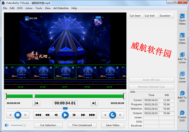The image size is (189, 132).
Task: Click the blue circular cut-navigation button
Action: [x=113, y=115]
